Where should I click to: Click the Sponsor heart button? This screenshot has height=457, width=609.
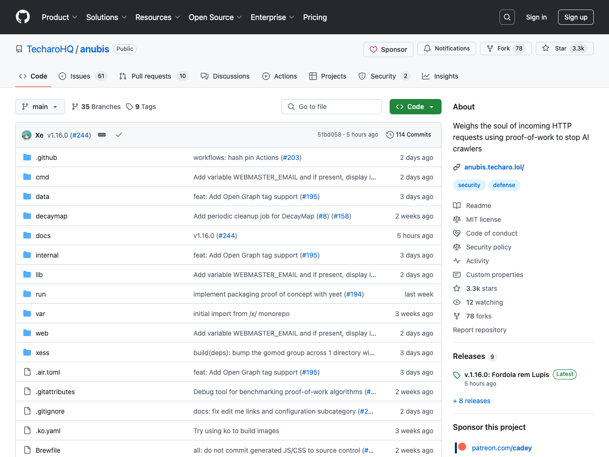click(x=388, y=50)
